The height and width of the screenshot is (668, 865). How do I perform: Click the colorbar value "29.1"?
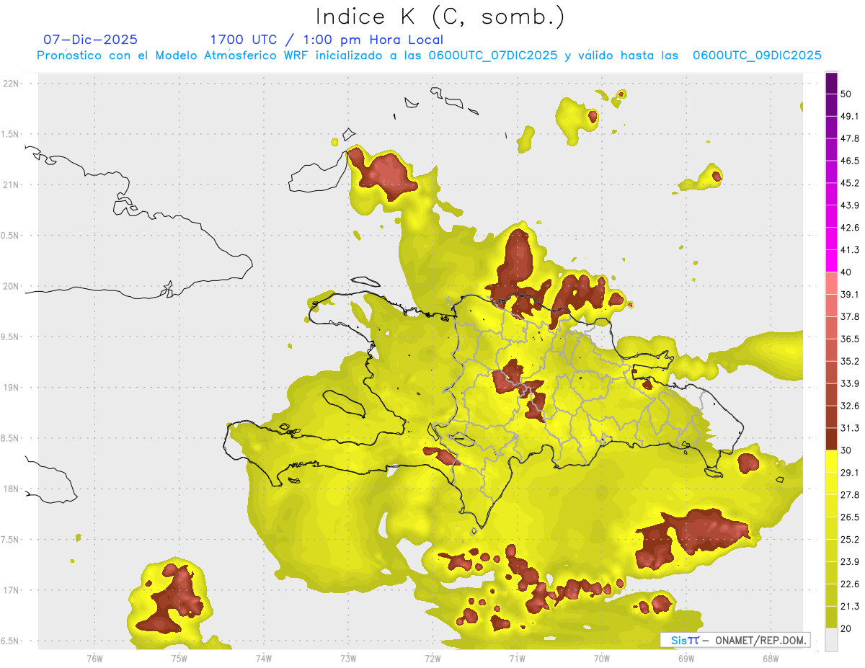pyautogui.click(x=850, y=473)
